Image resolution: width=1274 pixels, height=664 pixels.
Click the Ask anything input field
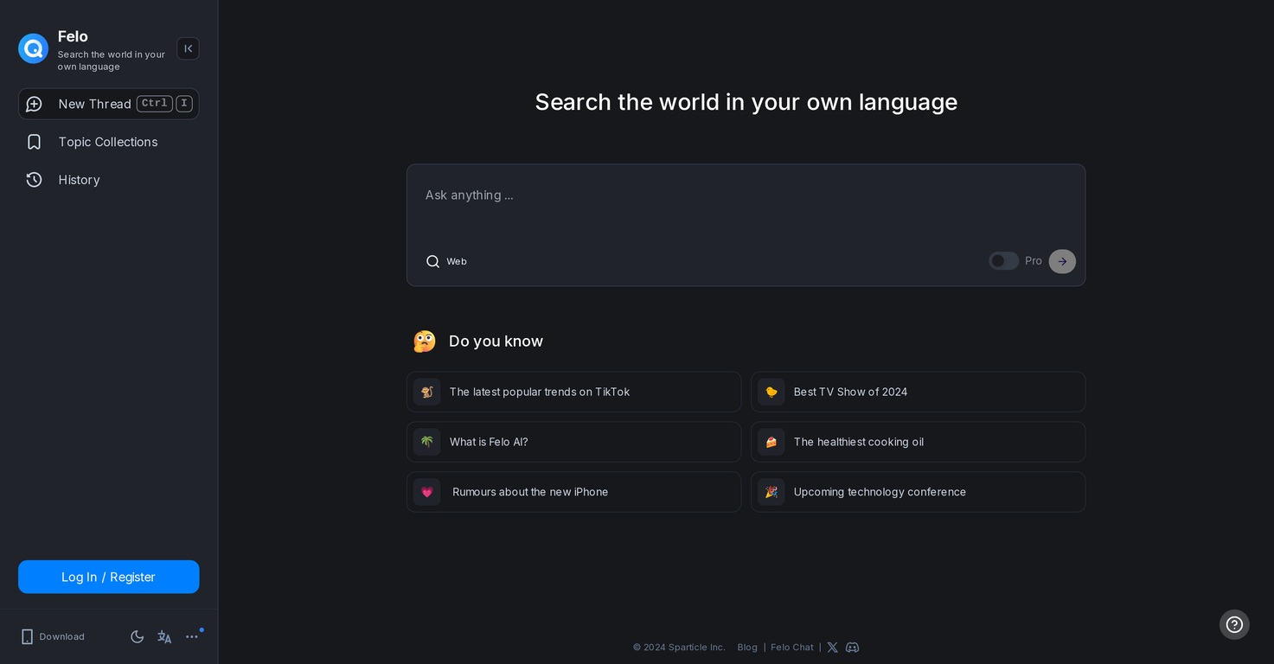point(744,196)
